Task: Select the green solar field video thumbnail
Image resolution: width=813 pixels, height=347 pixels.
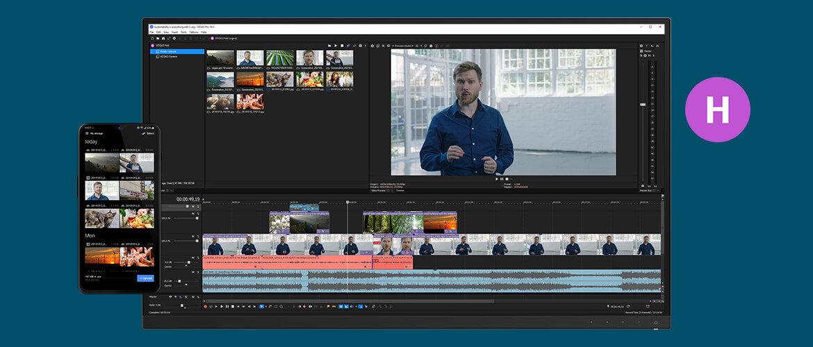Action: (279, 58)
